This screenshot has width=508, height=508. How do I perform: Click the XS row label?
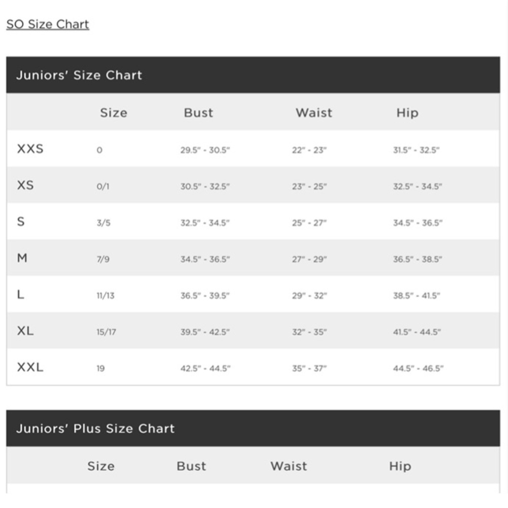[x=25, y=185]
